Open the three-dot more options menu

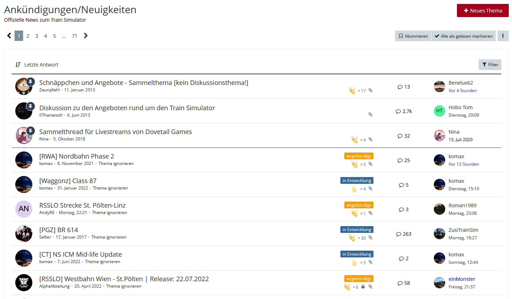503,36
